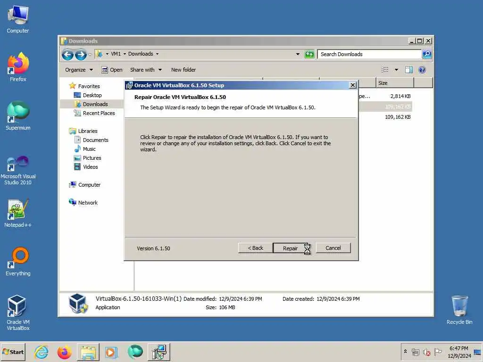Click VirtualBox file icon in details pane
This screenshot has height=362, width=483.
tap(78, 303)
